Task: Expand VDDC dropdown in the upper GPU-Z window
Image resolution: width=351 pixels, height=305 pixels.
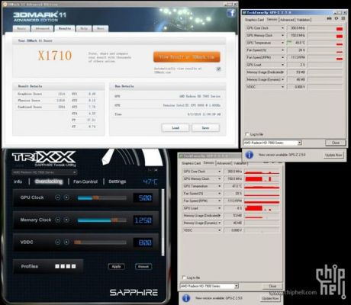Action: [282, 87]
